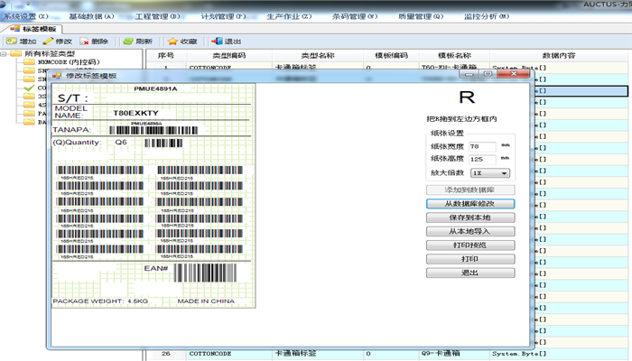632x361 pixels.
Task: Click the 数据内容 column header
Action: [559, 56]
